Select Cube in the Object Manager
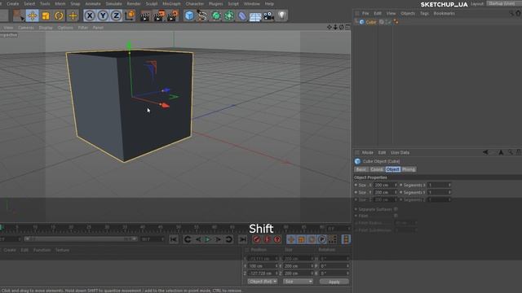Screen dimensions: 522x293 370,22
